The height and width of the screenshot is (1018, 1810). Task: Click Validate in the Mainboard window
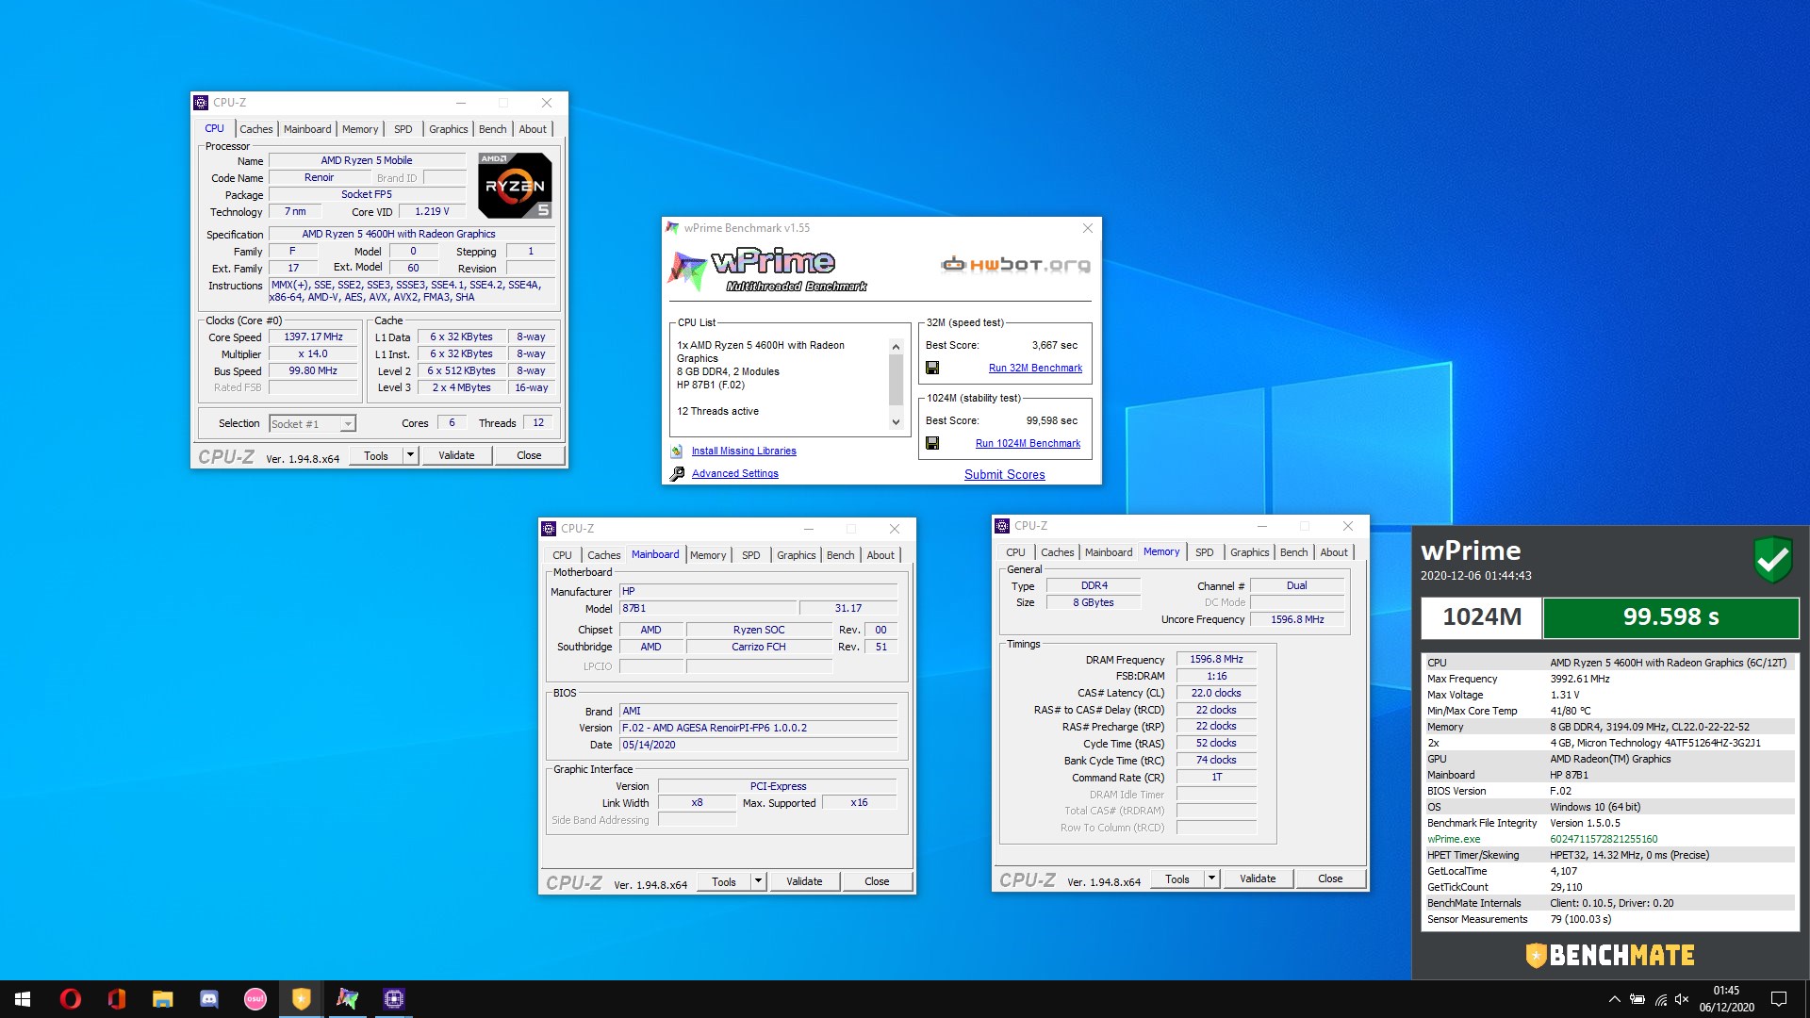[x=804, y=881]
